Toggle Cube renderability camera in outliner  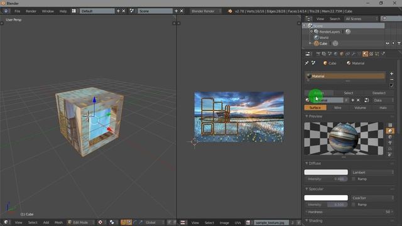(399, 43)
